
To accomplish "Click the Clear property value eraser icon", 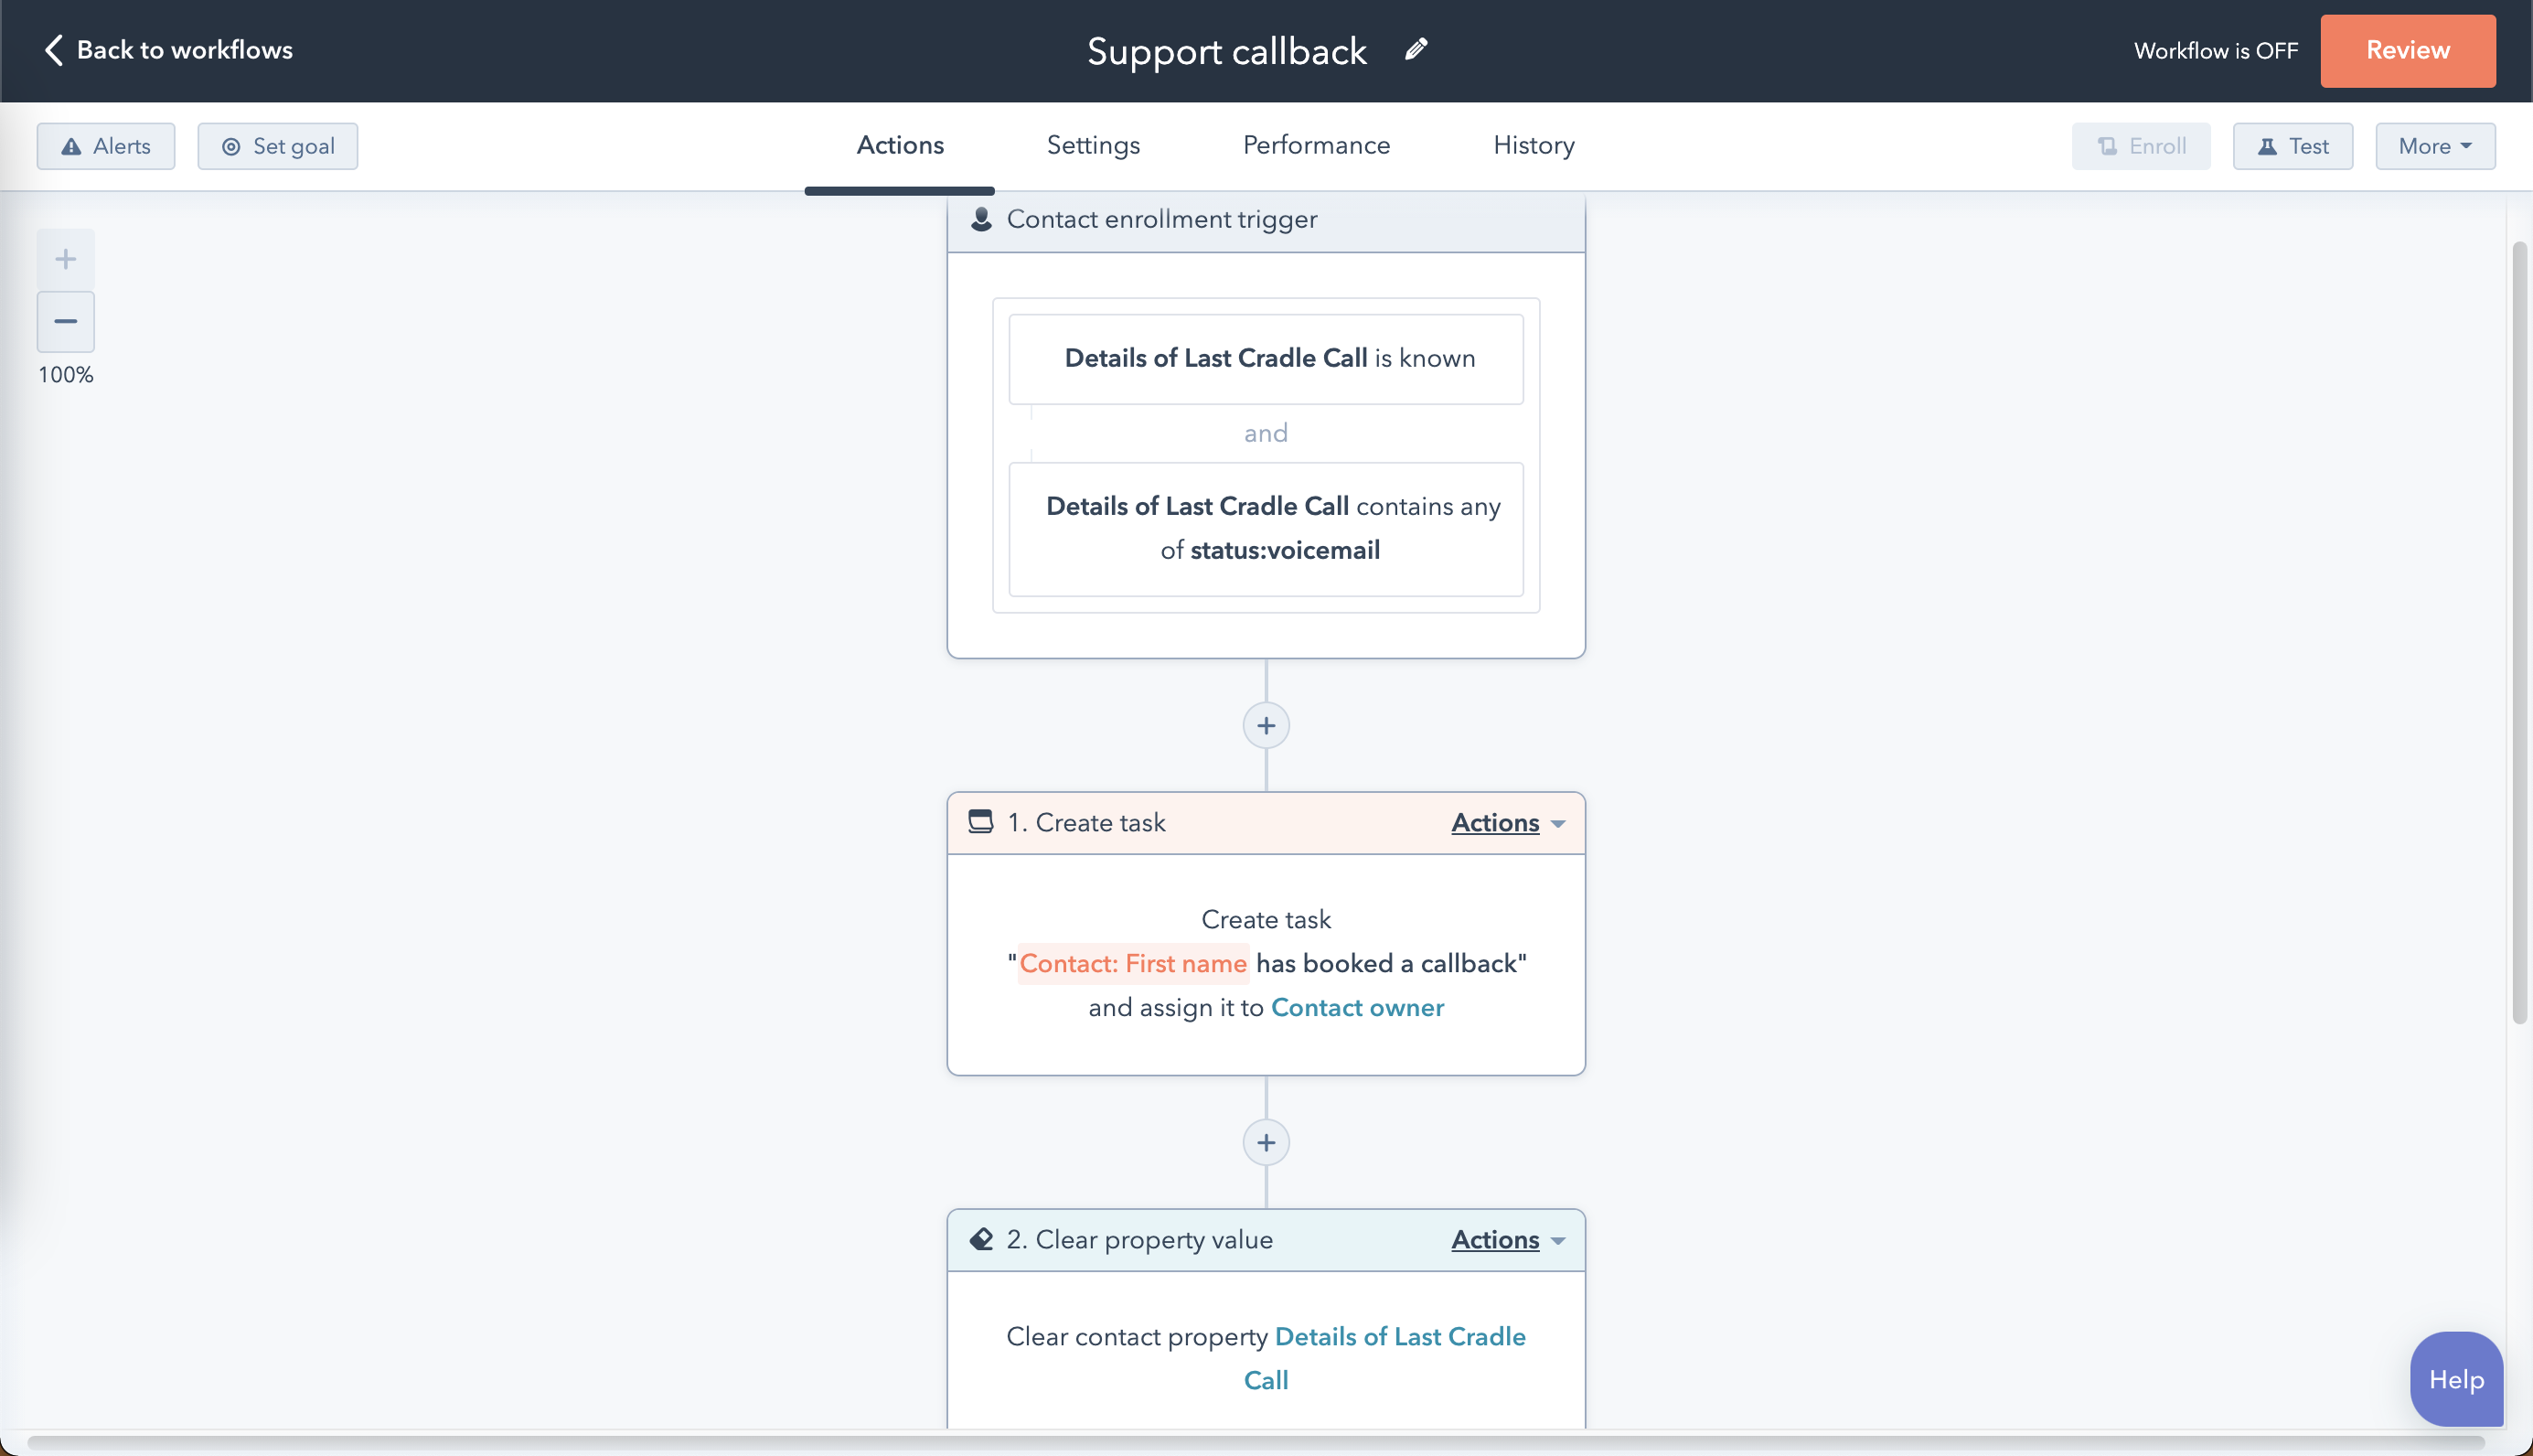I will [x=980, y=1239].
